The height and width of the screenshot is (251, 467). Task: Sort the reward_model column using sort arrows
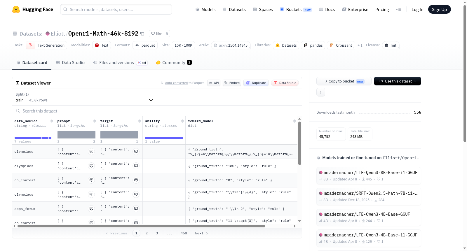point(295,121)
